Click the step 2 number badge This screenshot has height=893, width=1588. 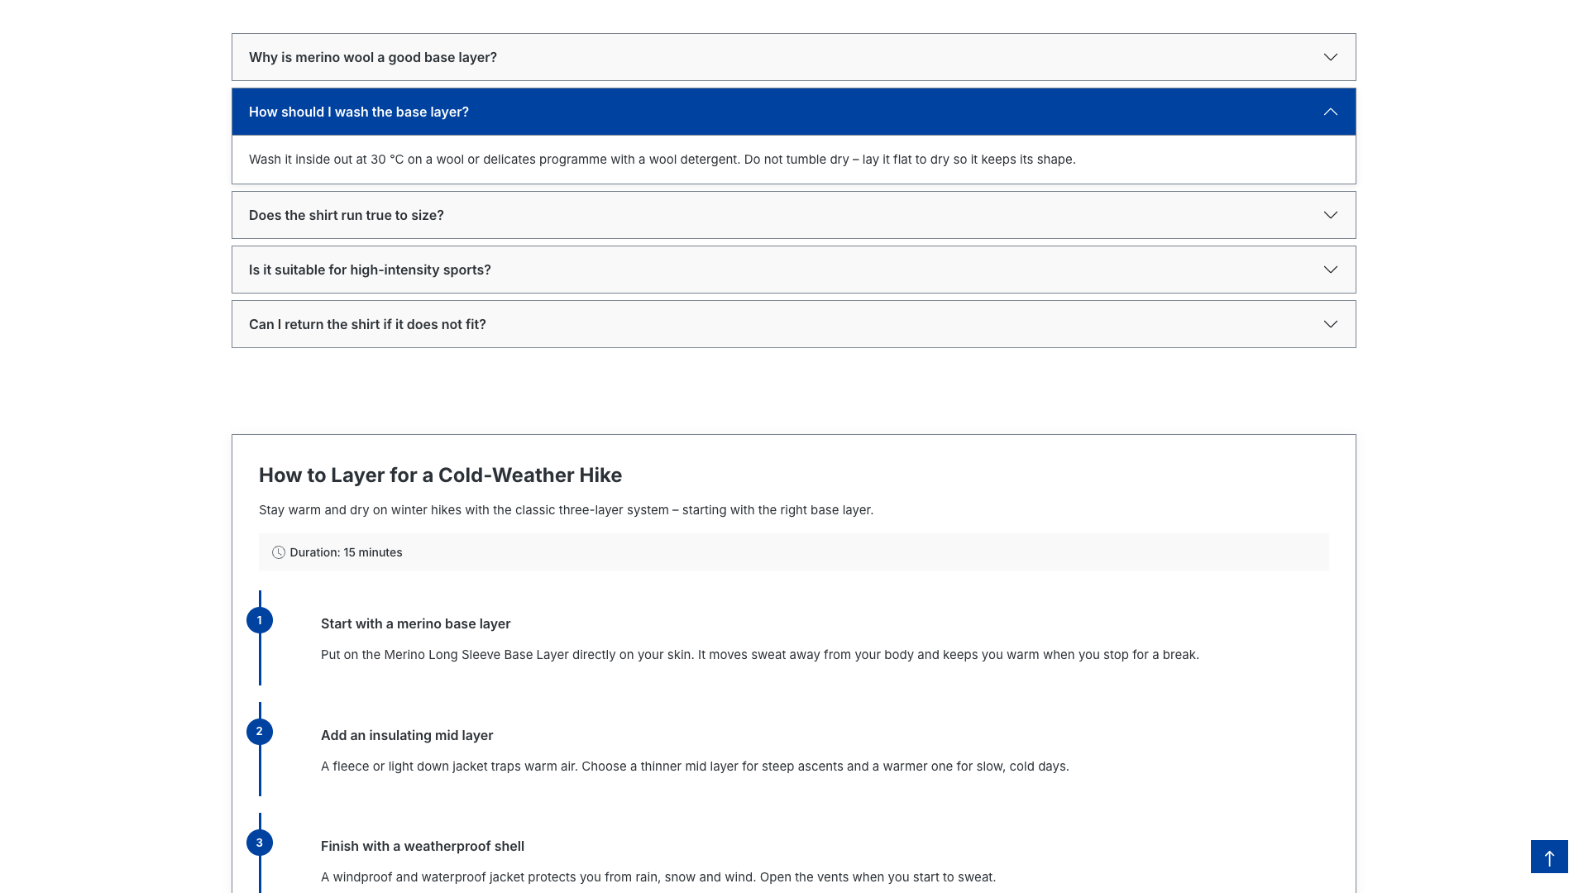pyautogui.click(x=260, y=732)
